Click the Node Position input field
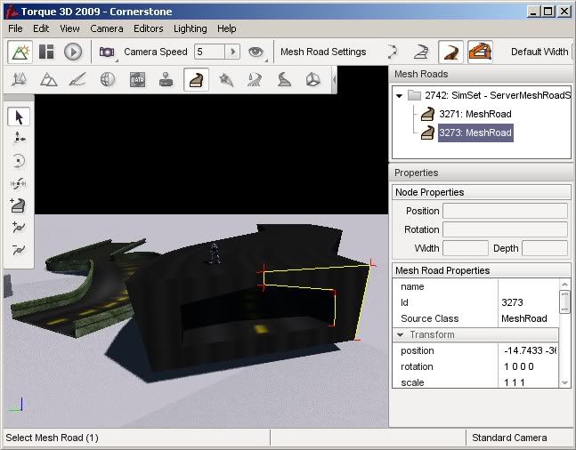576x450 pixels. pyautogui.click(x=505, y=211)
